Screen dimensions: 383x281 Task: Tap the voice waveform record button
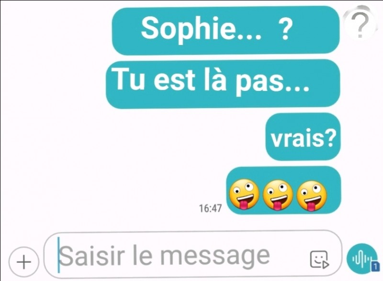click(x=362, y=259)
